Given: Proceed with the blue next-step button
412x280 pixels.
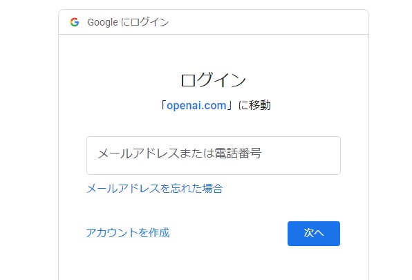Looking at the screenshot, I should (314, 234).
